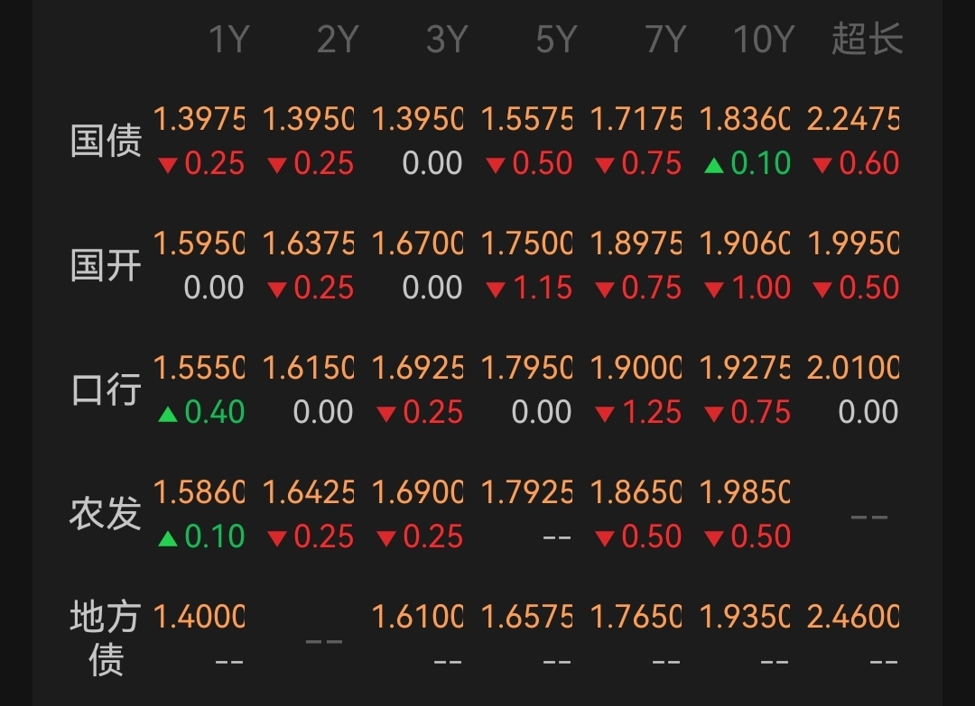Select the 10Y maturity column header
Viewport: 975px width, 706px height.
[764, 40]
